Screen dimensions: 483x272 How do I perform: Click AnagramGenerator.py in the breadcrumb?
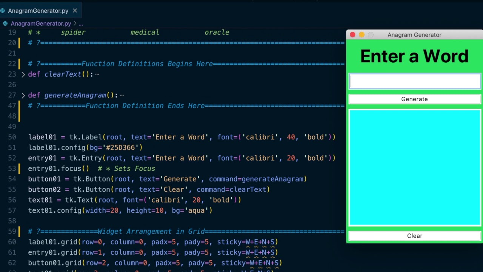pos(41,23)
